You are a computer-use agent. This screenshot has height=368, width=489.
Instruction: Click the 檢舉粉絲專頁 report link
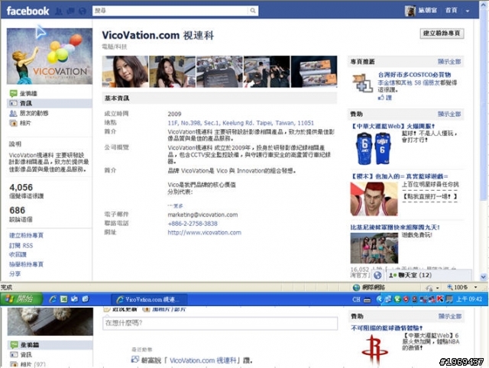click(26, 264)
